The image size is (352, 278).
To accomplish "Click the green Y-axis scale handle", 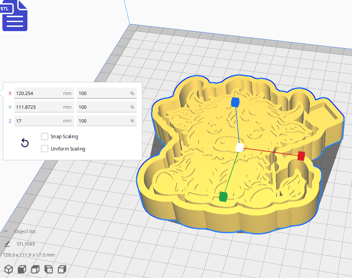I will tap(223, 196).
